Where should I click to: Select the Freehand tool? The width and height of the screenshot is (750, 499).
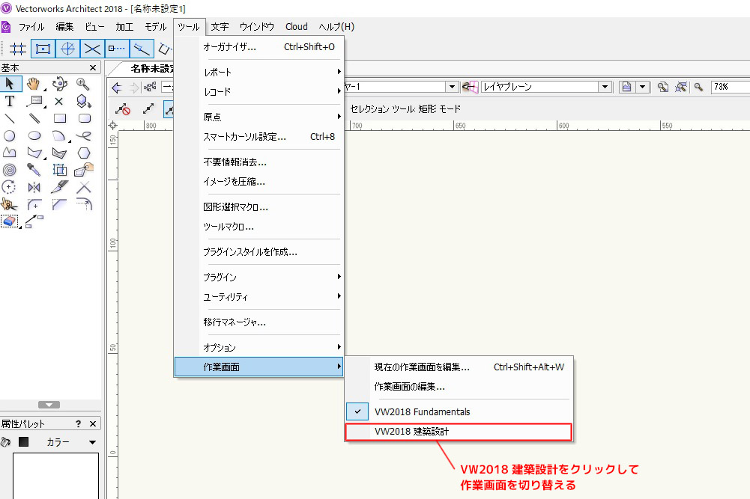(84, 135)
